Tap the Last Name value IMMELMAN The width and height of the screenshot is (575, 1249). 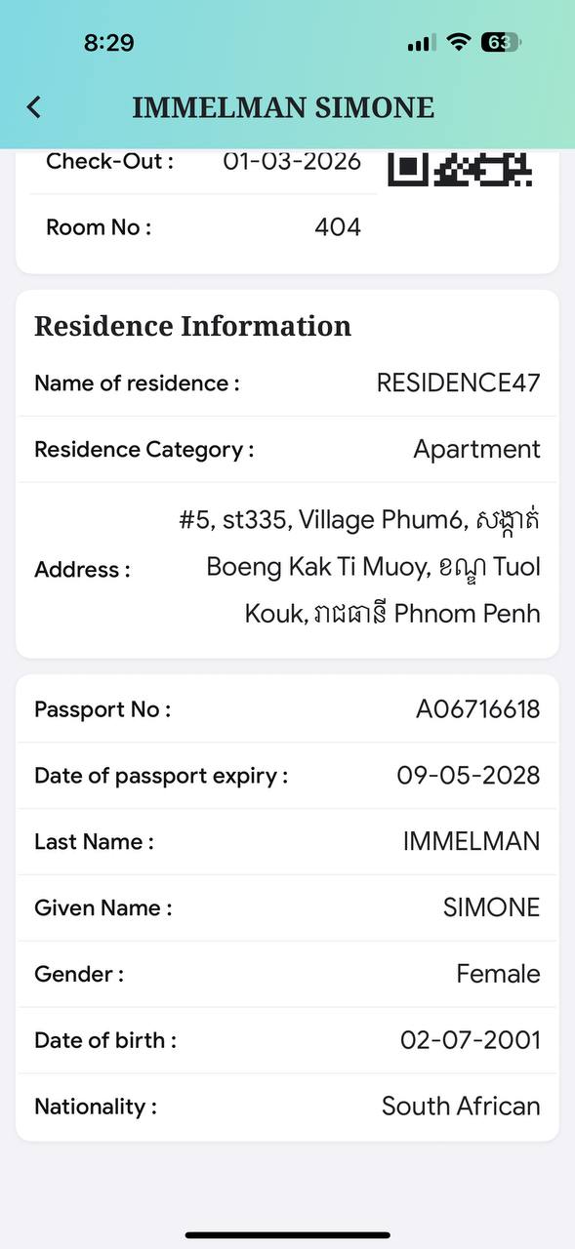[471, 842]
